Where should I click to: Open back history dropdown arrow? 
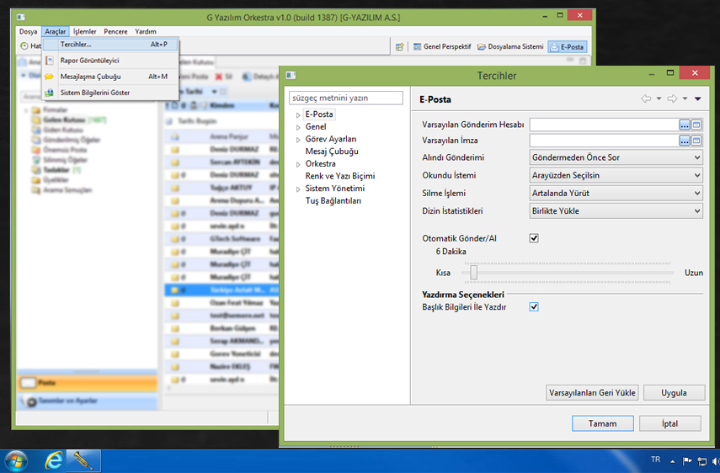[x=659, y=98]
